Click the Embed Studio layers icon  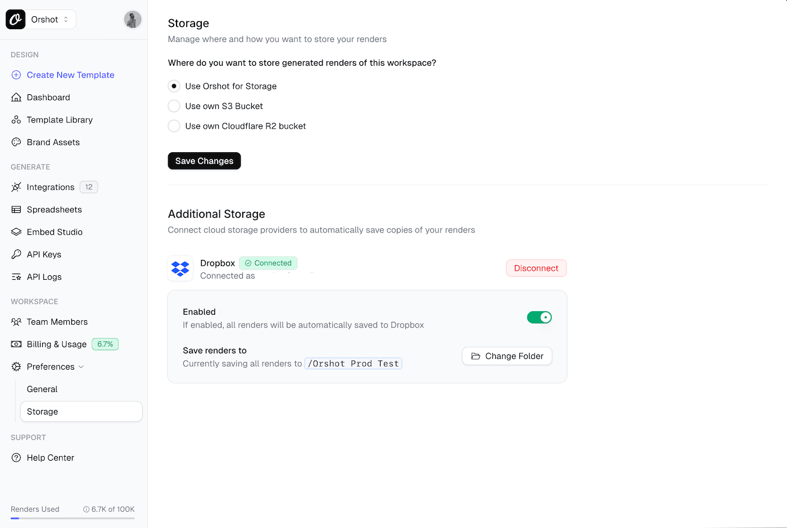tap(16, 232)
